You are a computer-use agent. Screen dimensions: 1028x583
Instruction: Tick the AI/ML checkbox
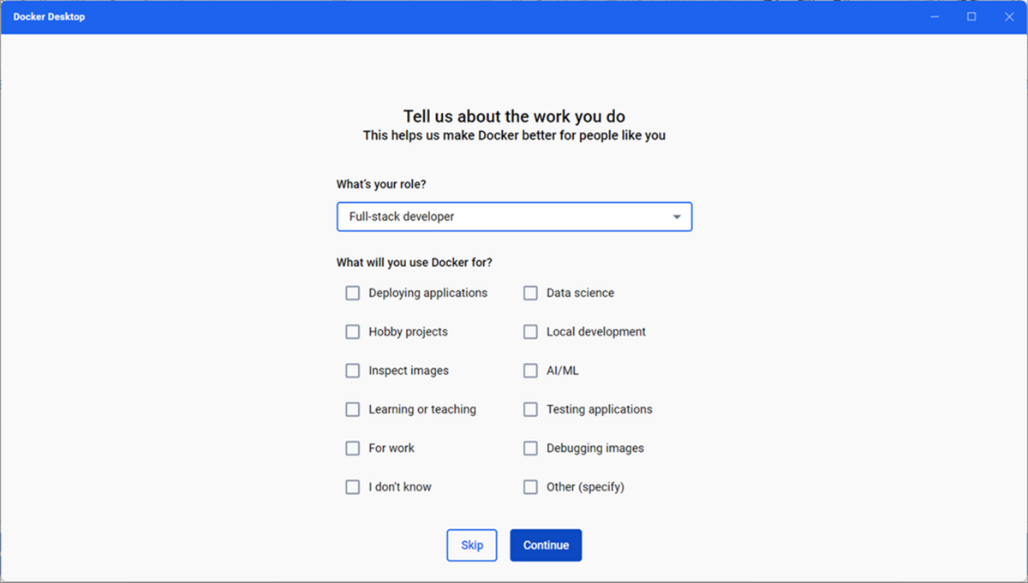(531, 371)
